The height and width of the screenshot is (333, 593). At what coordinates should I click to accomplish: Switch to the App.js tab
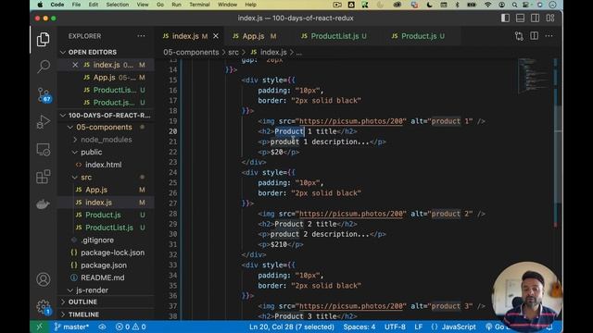(x=254, y=36)
